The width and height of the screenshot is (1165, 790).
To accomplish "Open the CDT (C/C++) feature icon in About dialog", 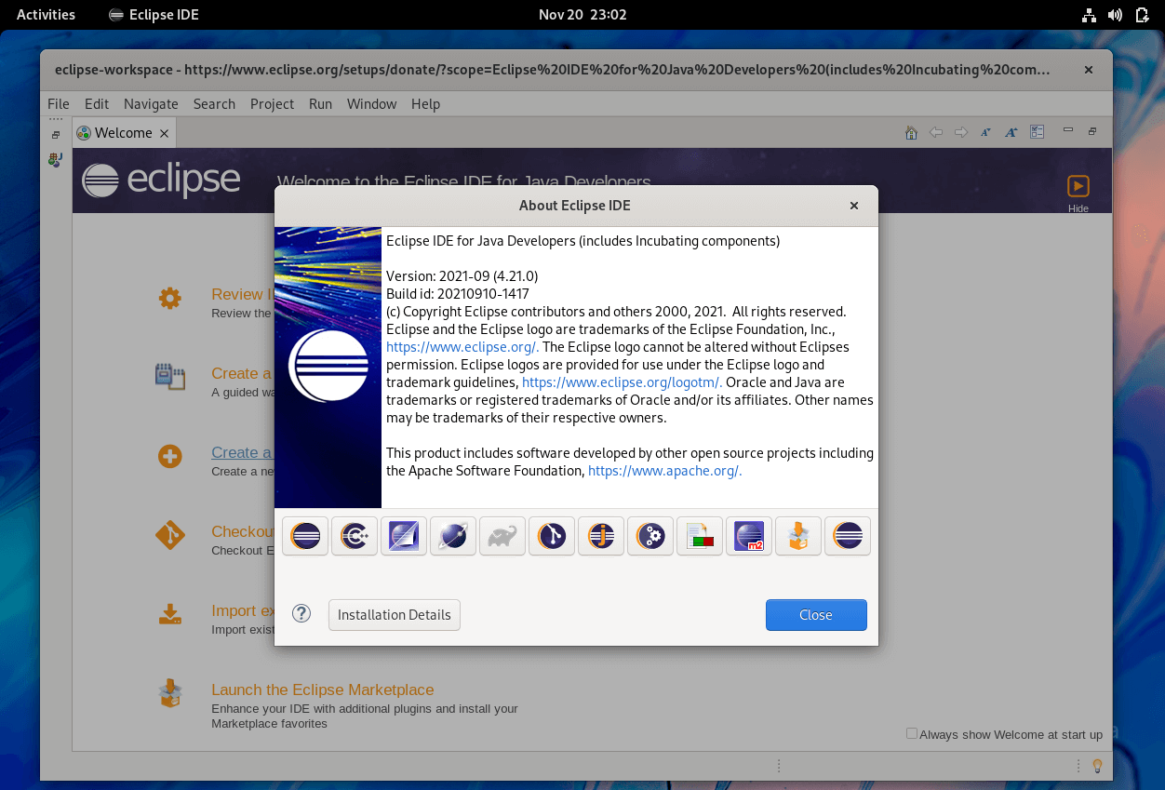I will point(355,536).
